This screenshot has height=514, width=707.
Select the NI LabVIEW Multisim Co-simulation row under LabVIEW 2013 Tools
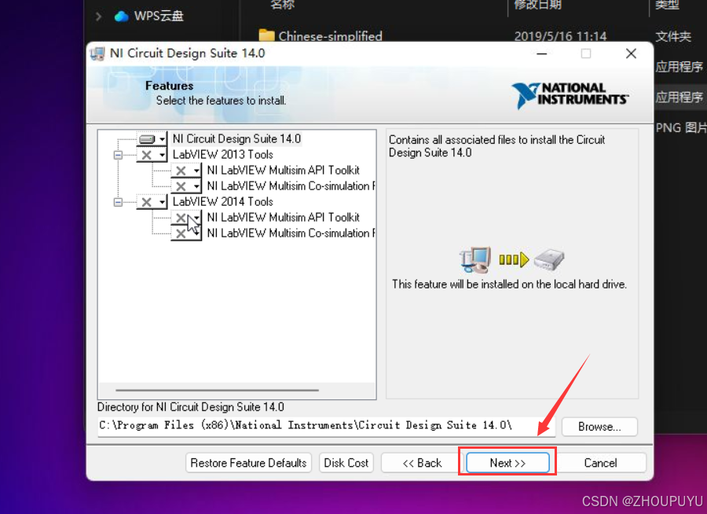click(x=291, y=186)
